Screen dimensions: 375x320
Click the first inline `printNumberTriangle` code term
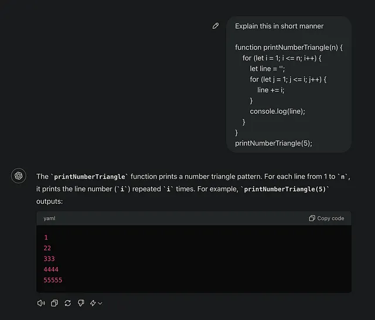click(90, 177)
